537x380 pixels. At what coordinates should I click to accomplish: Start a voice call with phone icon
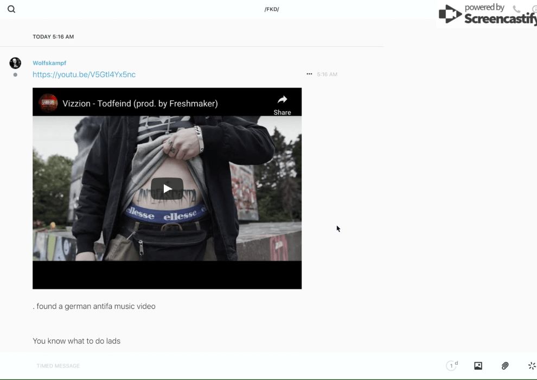(x=516, y=9)
